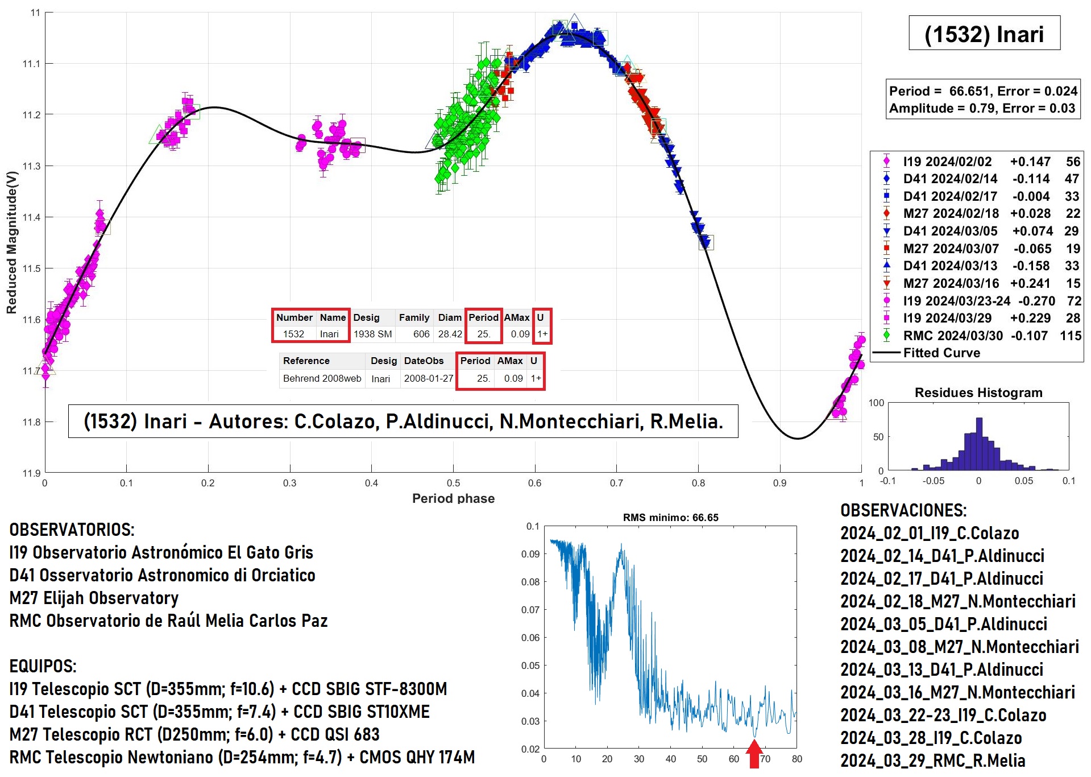
Task: Click M27 Elijah Observatory line
Action: pos(94,598)
